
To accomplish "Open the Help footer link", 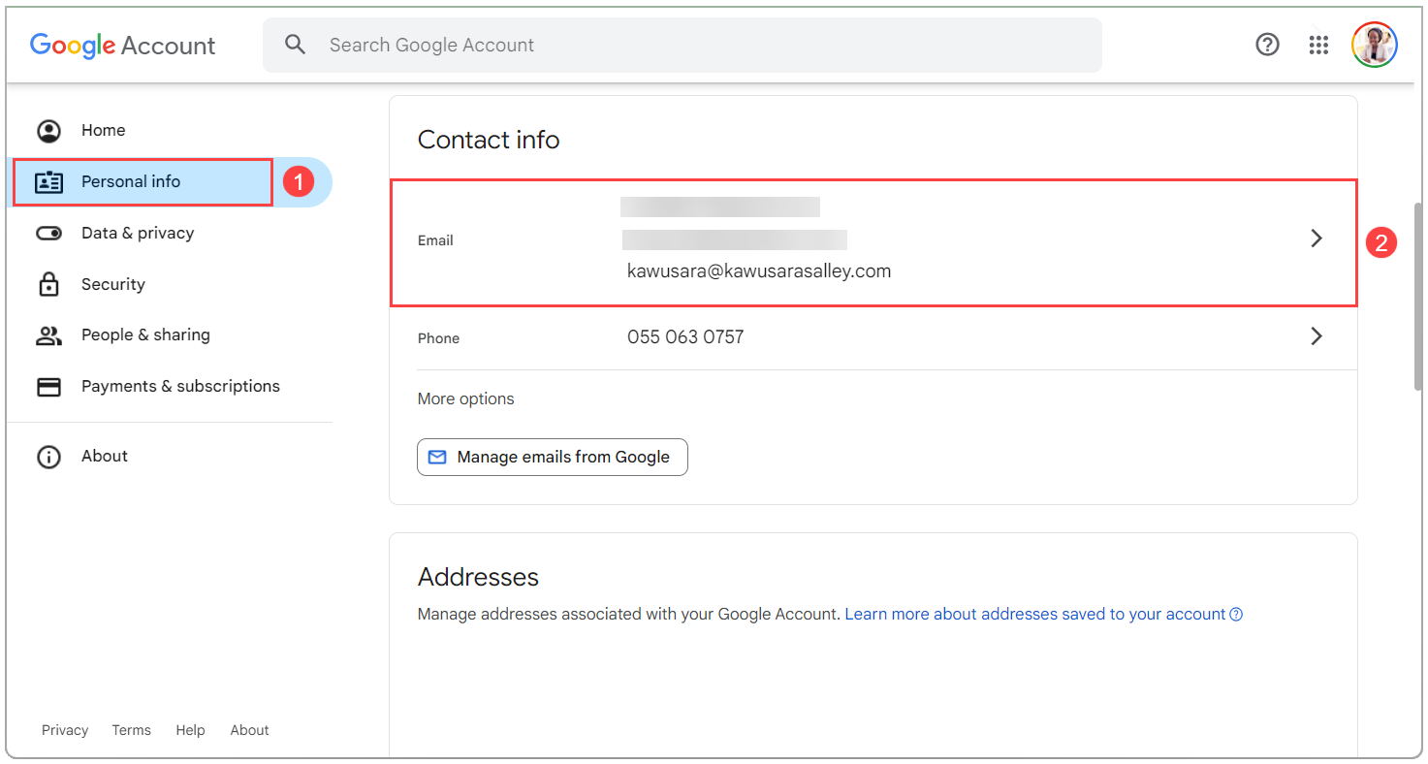I will point(190,731).
